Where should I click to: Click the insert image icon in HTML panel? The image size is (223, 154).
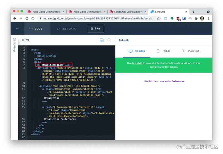(102, 40)
